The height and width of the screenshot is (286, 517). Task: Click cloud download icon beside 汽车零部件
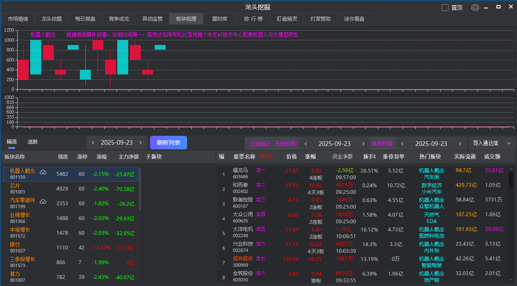click(43, 201)
